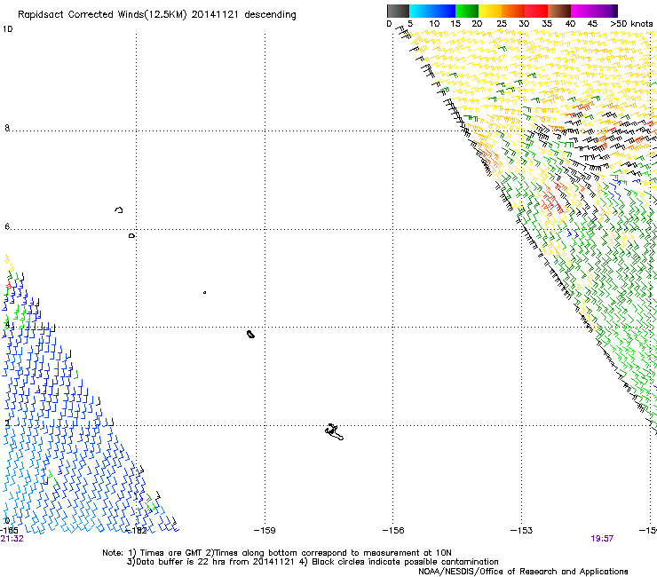Click the purple '21:32' time stamp

pos(12,539)
